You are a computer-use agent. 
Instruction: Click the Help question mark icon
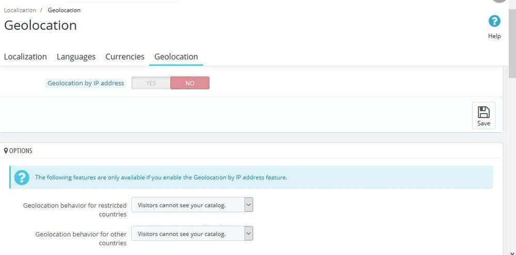click(x=494, y=21)
